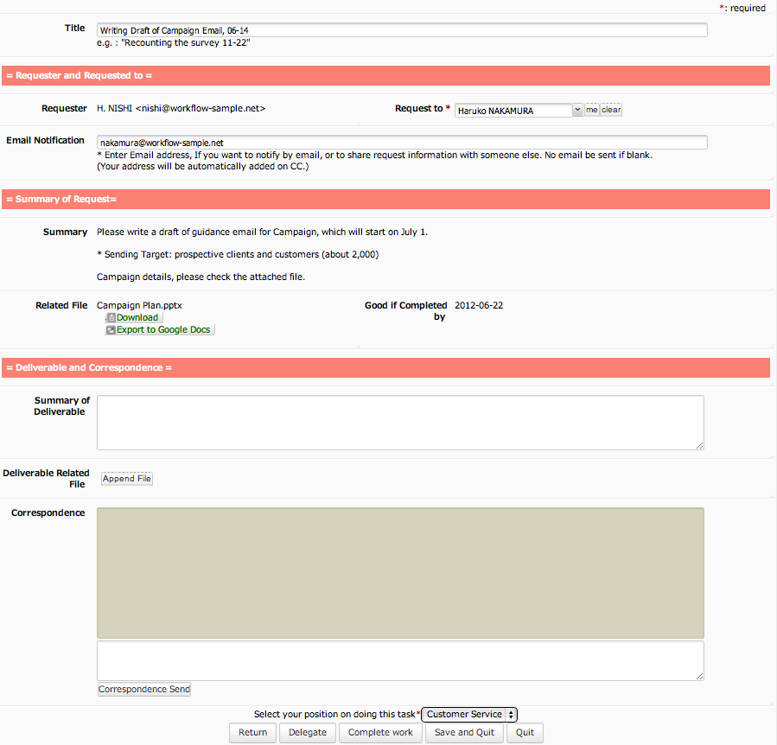The height and width of the screenshot is (745, 777).
Task: Save and Quit the task form
Action: coord(464,732)
